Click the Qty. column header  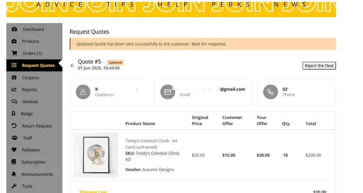(286, 124)
